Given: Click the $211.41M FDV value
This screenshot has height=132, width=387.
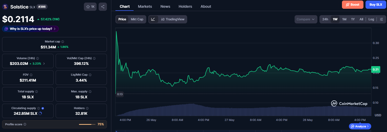Looking at the screenshot, I should tap(28, 80).
